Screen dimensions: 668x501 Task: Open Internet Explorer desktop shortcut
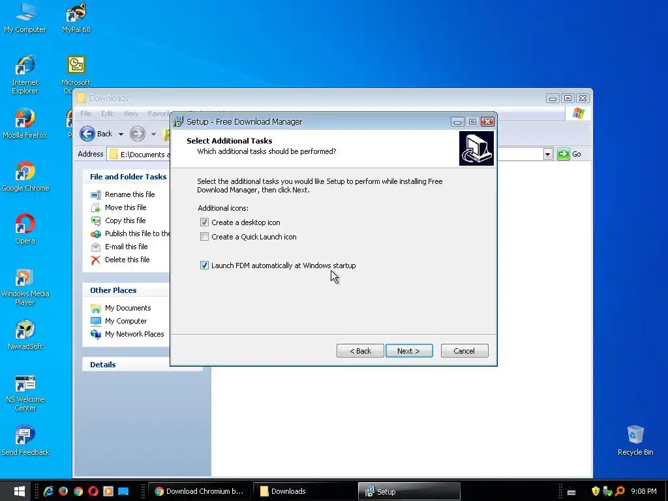pos(25,74)
